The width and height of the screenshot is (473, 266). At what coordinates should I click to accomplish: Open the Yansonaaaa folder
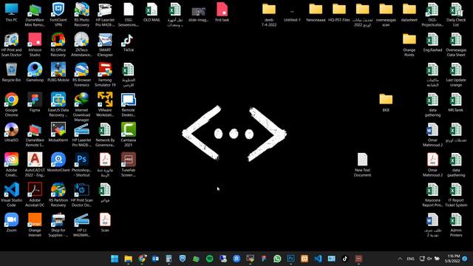[316, 13]
